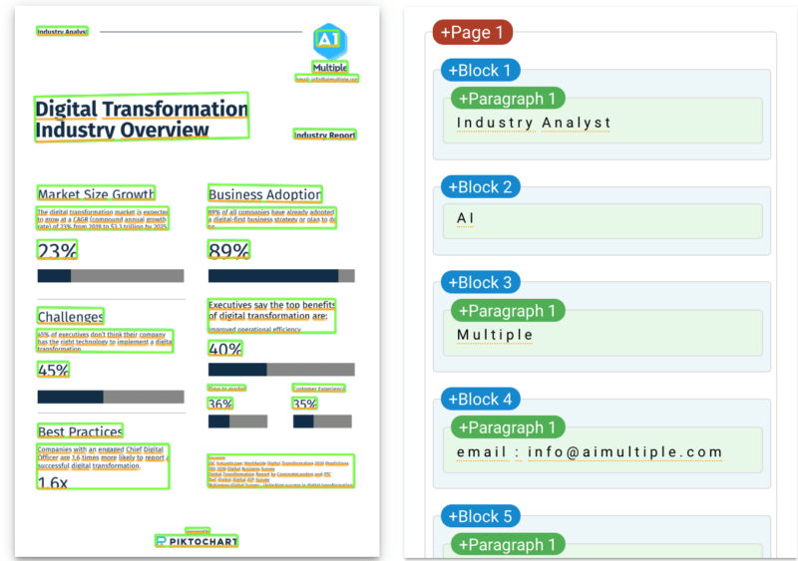Select the 'Multiple' label under the AI logo
The width and height of the screenshot is (798, 561).
tap(330, 67)
